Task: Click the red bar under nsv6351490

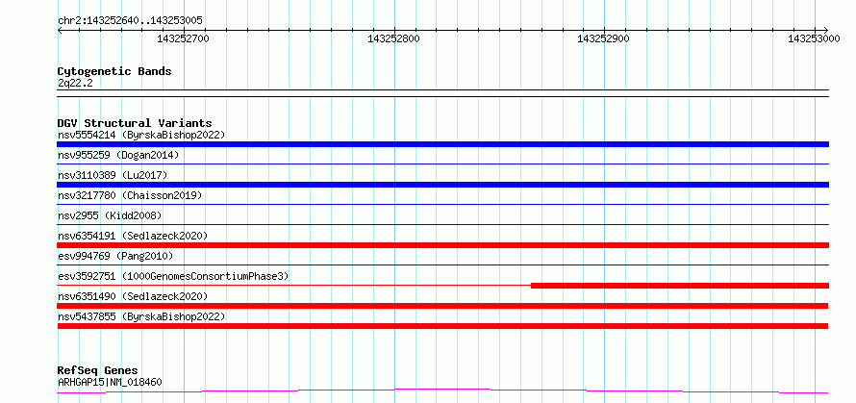Action: point(442,306)
